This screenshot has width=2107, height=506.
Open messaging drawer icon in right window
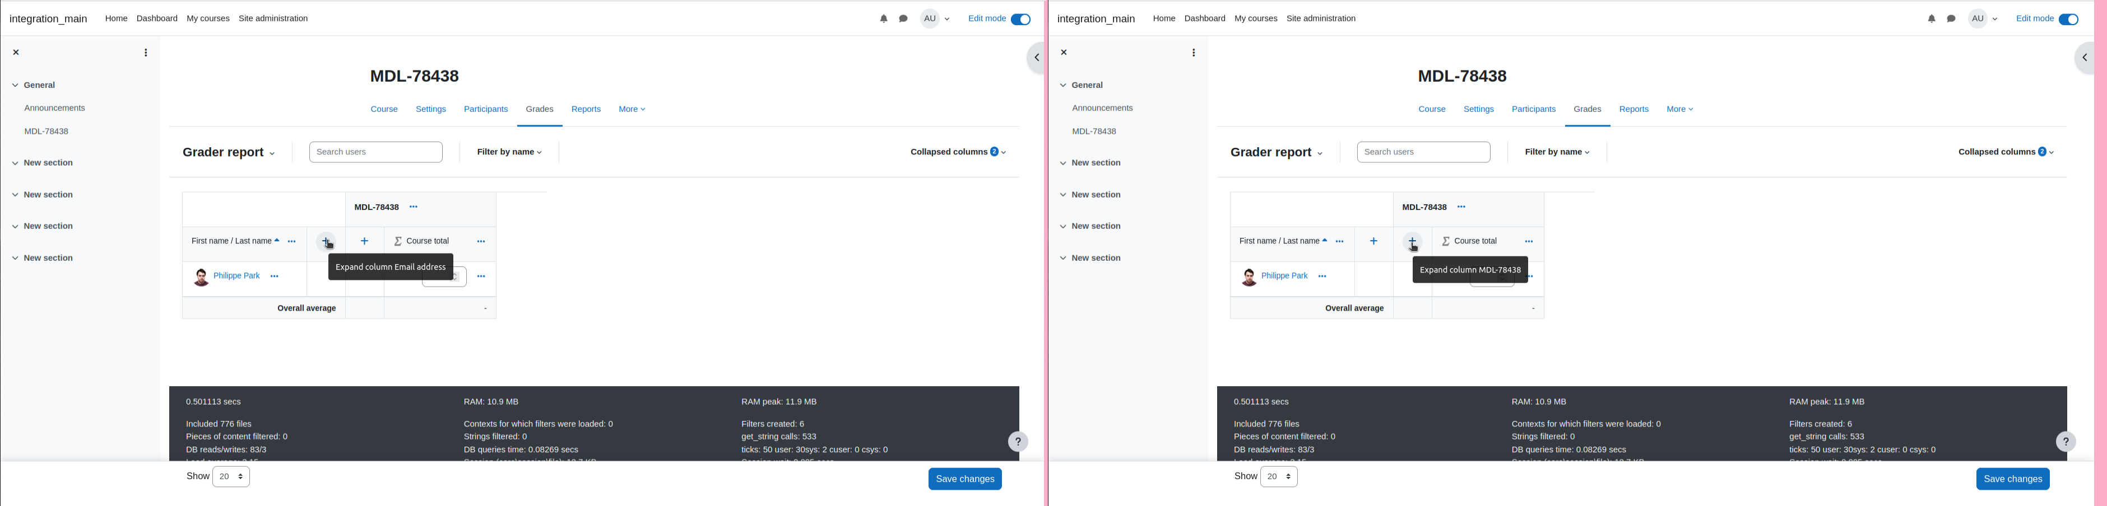coord(1951,19)
